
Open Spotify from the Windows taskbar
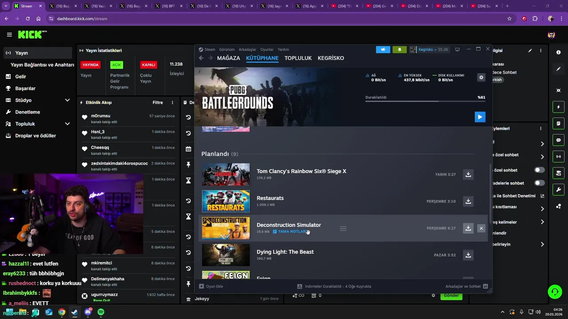pos(101,312)
